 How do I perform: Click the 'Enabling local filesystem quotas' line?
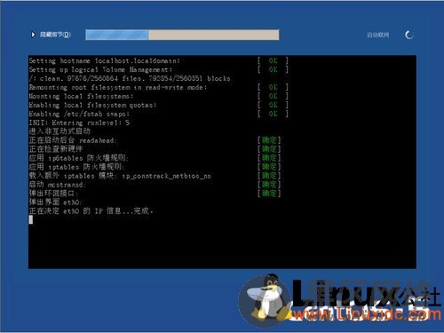(x=92, y=106)
